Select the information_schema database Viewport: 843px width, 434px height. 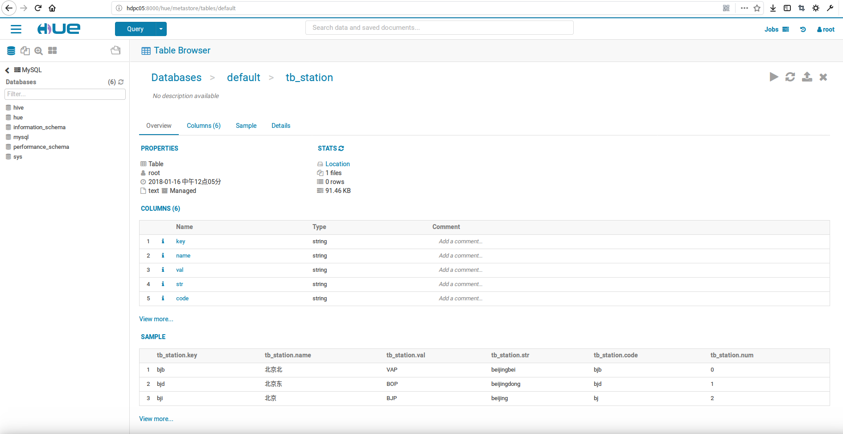[39, 127]
